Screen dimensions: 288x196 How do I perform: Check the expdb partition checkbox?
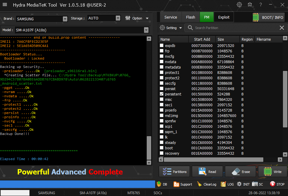161,45
